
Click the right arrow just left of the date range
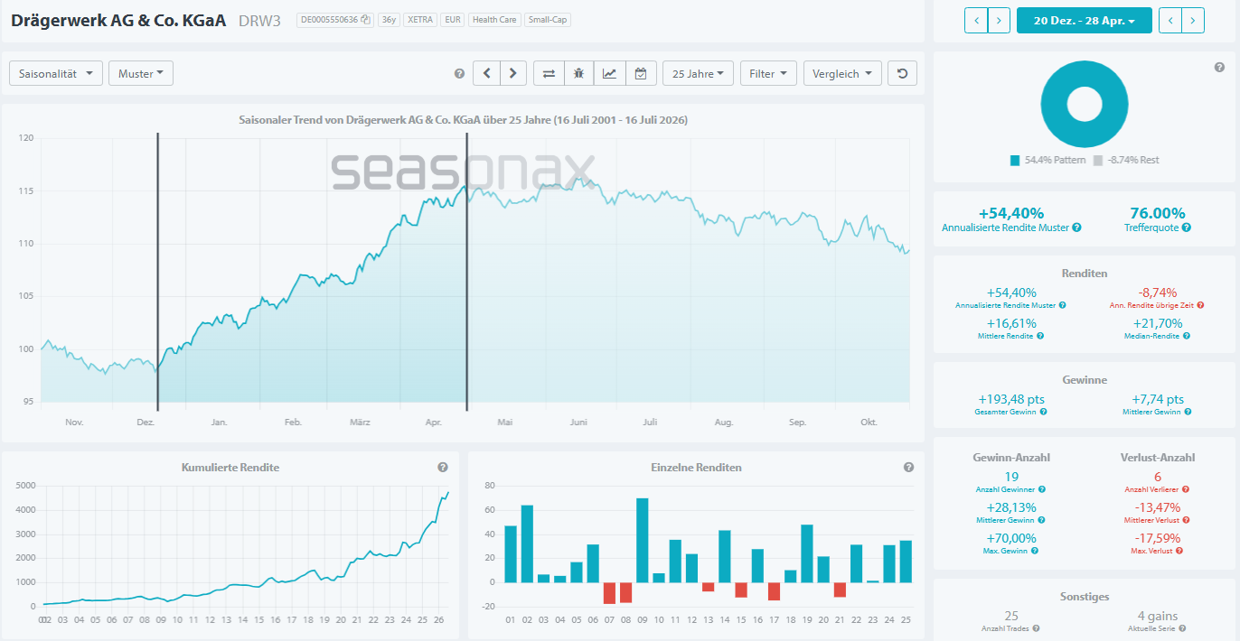(x=999, y=20)
